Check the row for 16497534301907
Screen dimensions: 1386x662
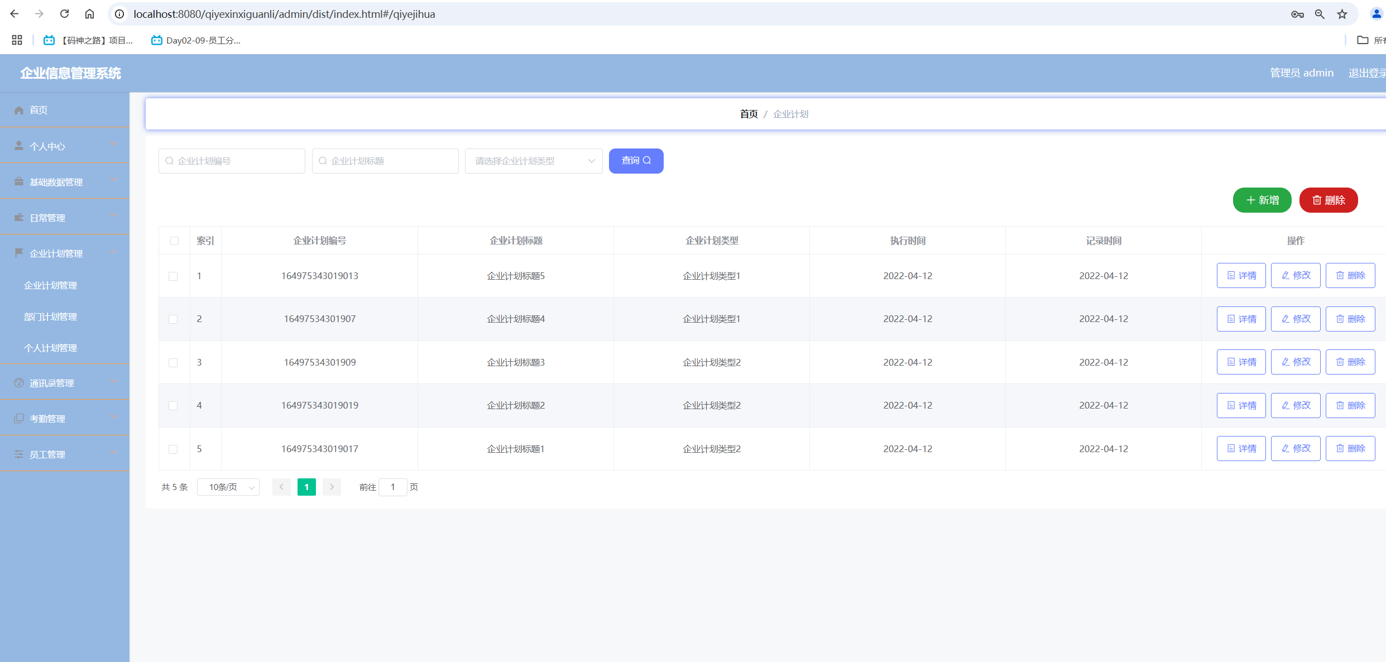[173, 319]
